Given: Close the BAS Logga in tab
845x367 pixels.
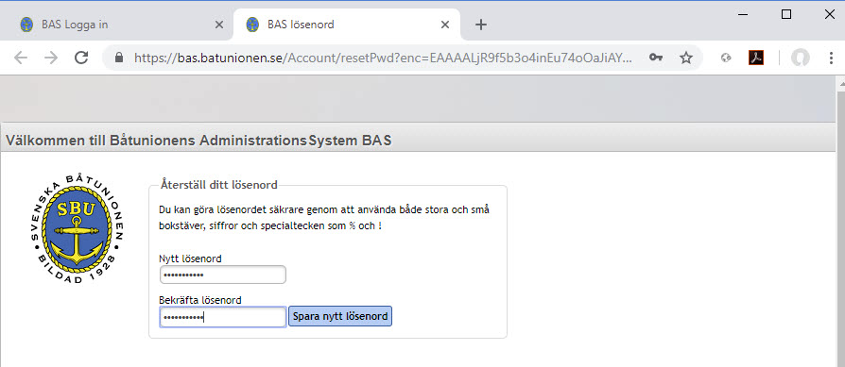Looking at the screenshot, I should (x=218, y=25).
